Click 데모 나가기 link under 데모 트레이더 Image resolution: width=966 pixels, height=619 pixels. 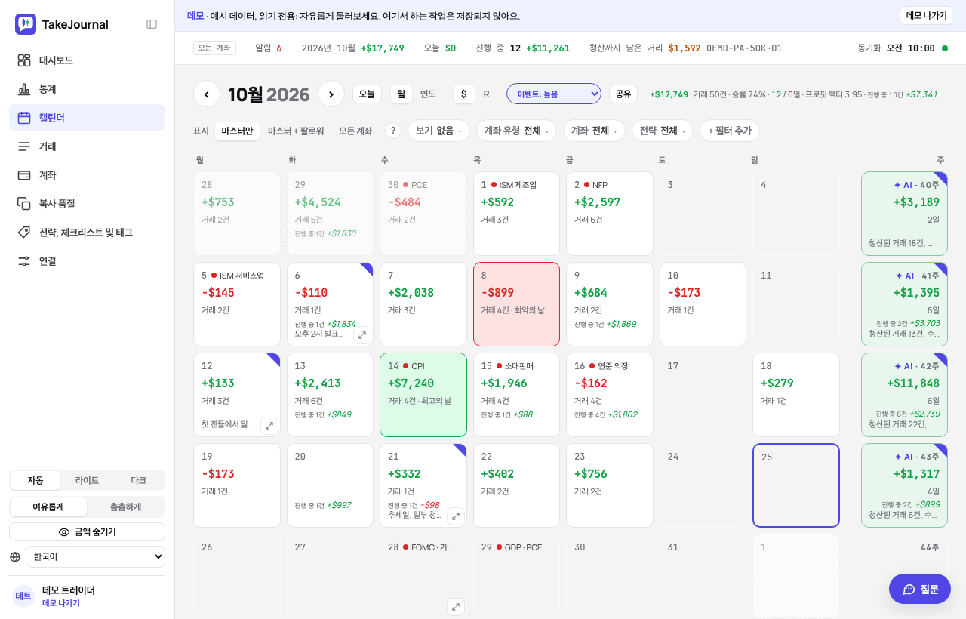(61, 603)
